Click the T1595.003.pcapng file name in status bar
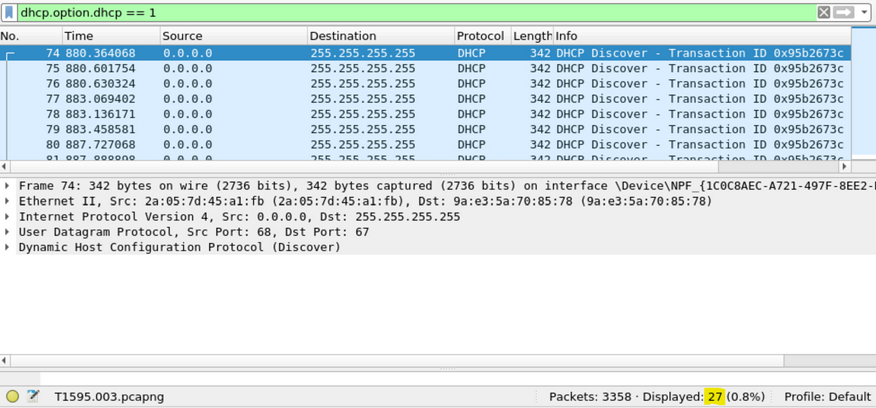Viewport: 876px width, 408px height. [109, 397]
